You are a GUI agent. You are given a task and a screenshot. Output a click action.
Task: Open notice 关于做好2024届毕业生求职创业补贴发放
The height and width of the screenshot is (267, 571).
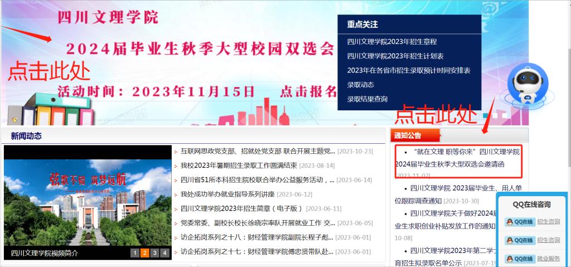click(x=446, y=219)
